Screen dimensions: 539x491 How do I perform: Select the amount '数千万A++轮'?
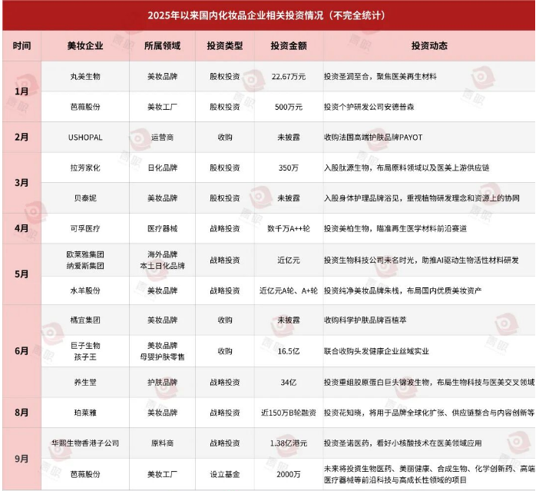coord(289,228)
